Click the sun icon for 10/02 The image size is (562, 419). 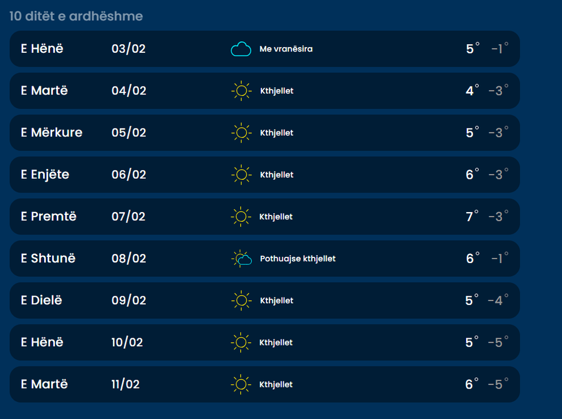[x=241, y=343]
